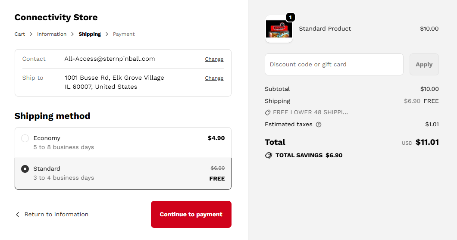This screenshot has width=457, height=240.
Task: Click the left chevron before Return to information
Action: [18, 215]
